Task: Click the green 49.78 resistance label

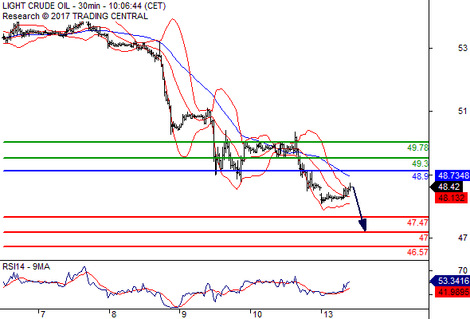Action: click(x=418, y=148)
